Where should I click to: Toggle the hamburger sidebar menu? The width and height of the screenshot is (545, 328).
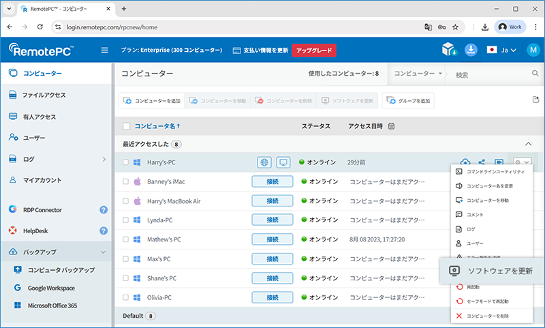pyautogui.click(x=104, y=50)
